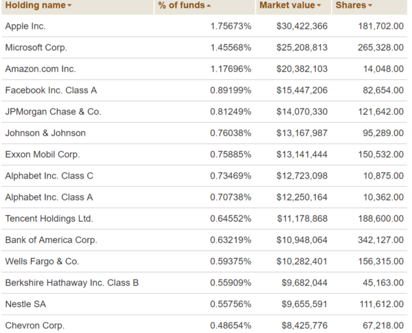Click the Alphabet Inc. Class A holding
Viewport: 412px width, 333px height.
(x=49, y=197)
